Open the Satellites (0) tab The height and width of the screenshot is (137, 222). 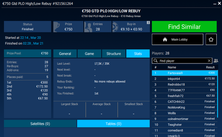tap(40, 124)
